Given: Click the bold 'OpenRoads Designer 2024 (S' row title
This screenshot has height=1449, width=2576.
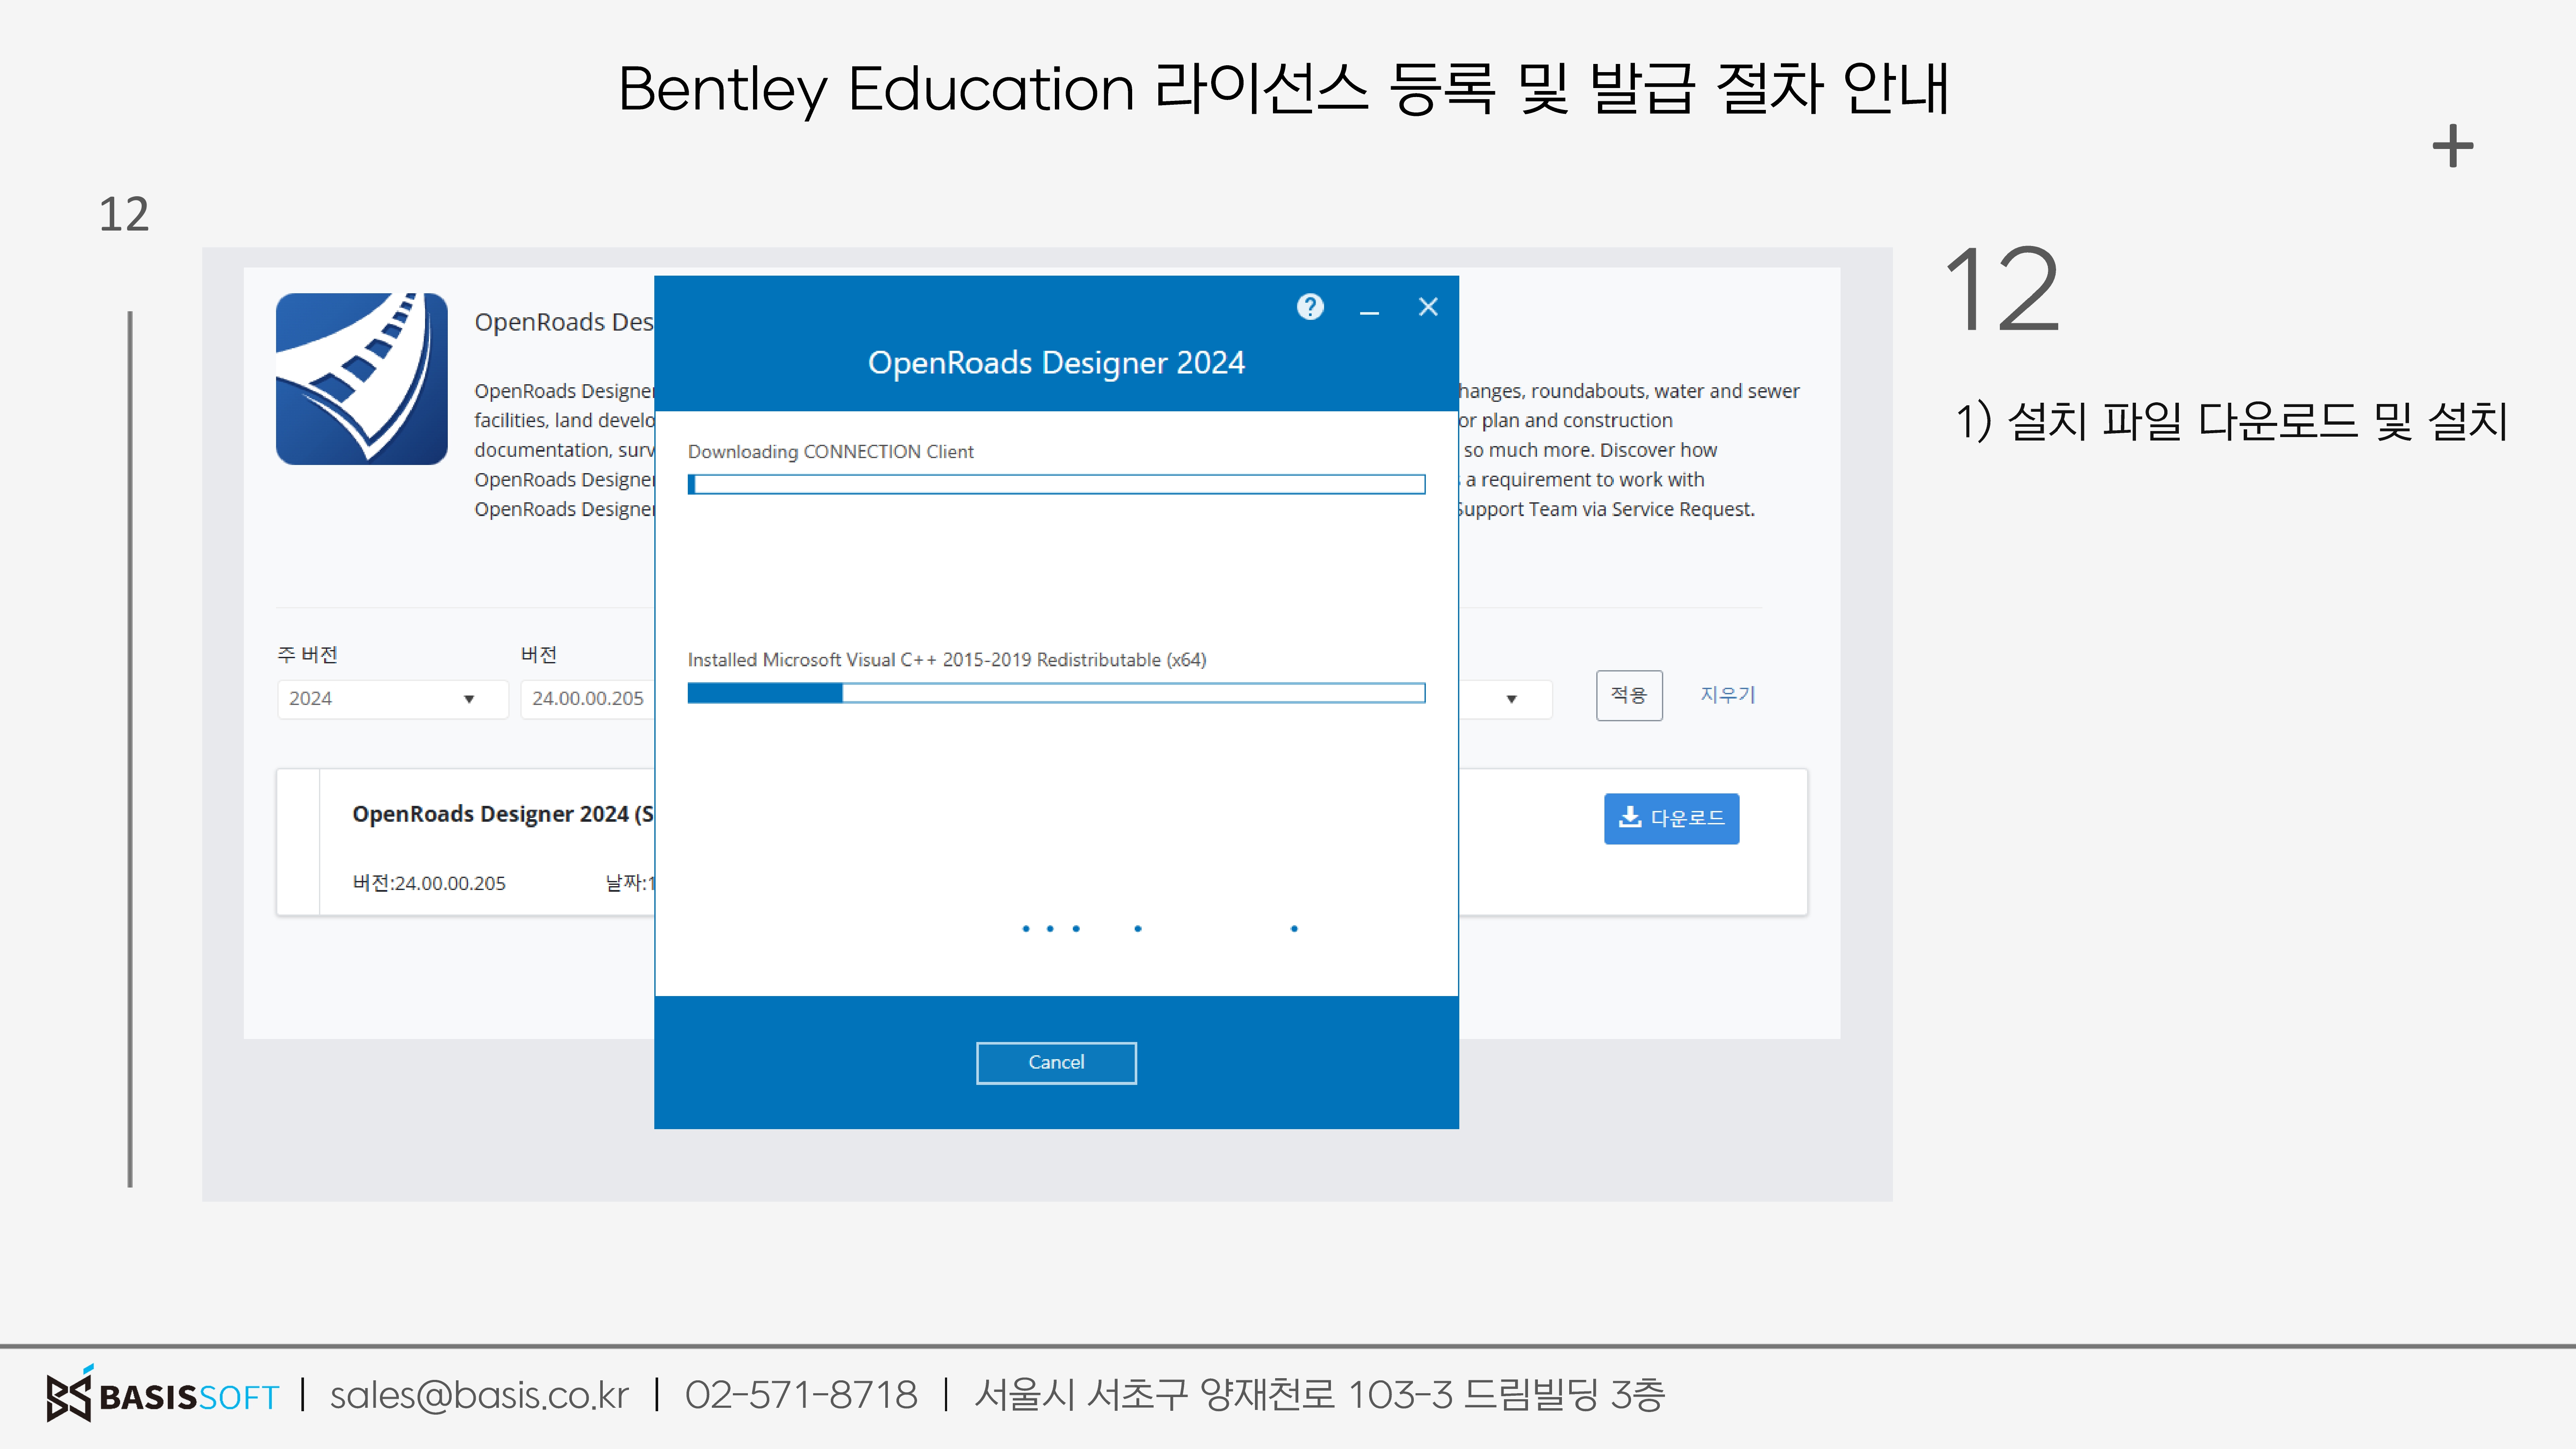Looking at the screenshot, I should pyautogui.click(x=503, y=814).
